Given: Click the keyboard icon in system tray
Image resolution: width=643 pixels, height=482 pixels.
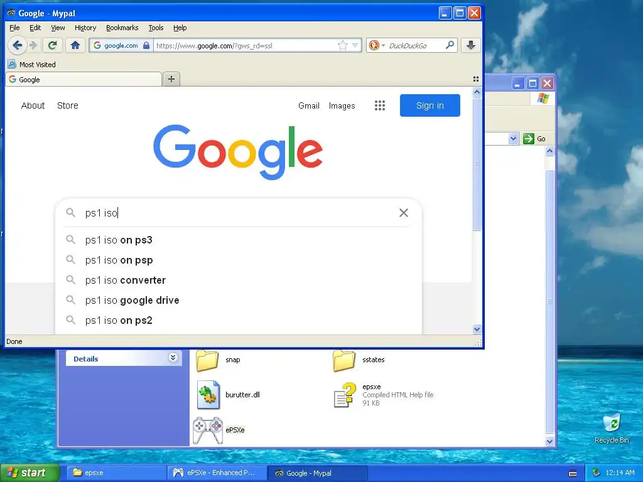Looking at the screenshot, I should 573,473.
